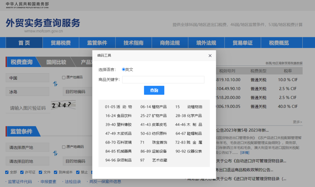Select category 01-05 活动物
315x187 pixels.
118,107
